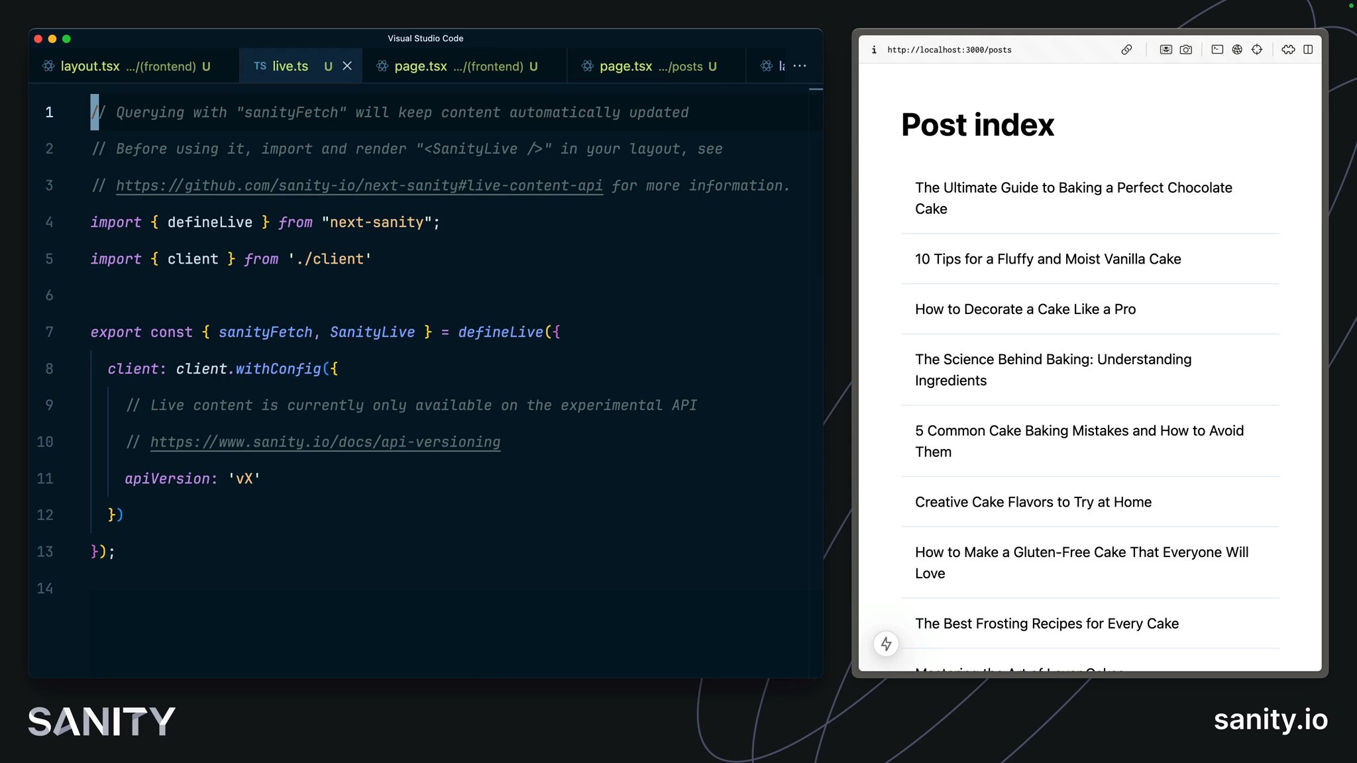
Task: Click the share/copy link icon
Action: coord(1126,50)
